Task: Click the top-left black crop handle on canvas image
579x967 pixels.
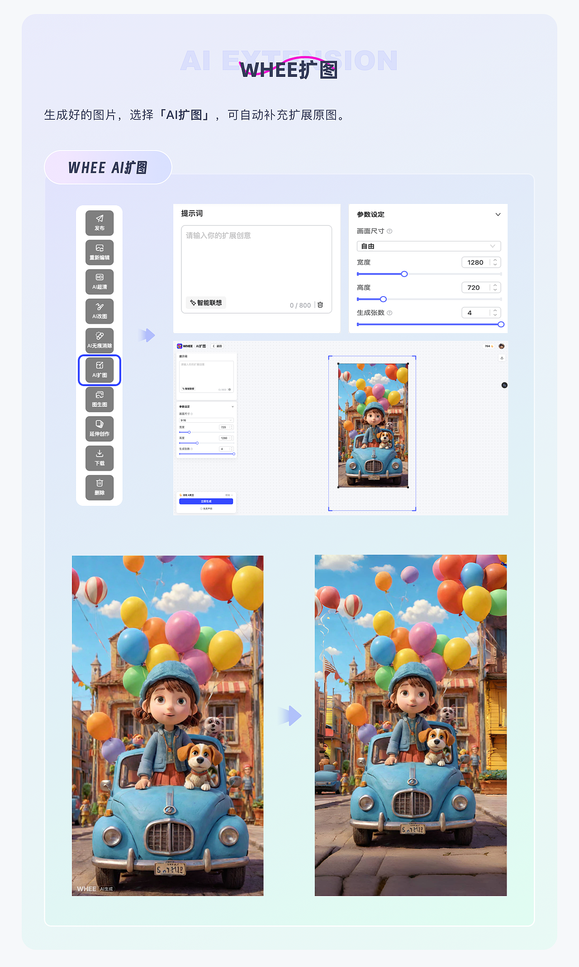Action: point(338,363)
